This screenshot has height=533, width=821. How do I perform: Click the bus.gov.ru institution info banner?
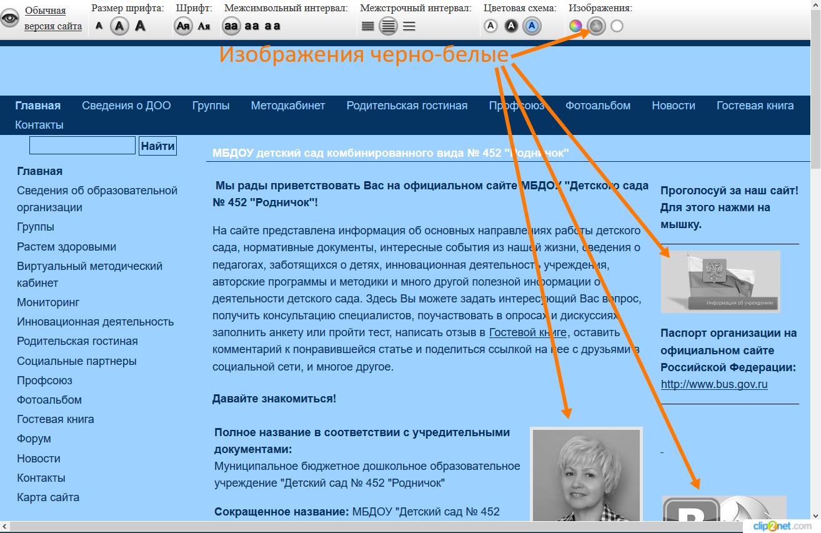pyautogui.click(x=720, y=282)
